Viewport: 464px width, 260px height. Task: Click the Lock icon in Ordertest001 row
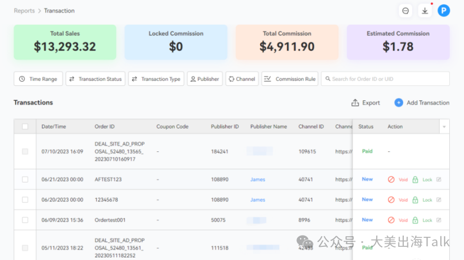coord(415,220)
